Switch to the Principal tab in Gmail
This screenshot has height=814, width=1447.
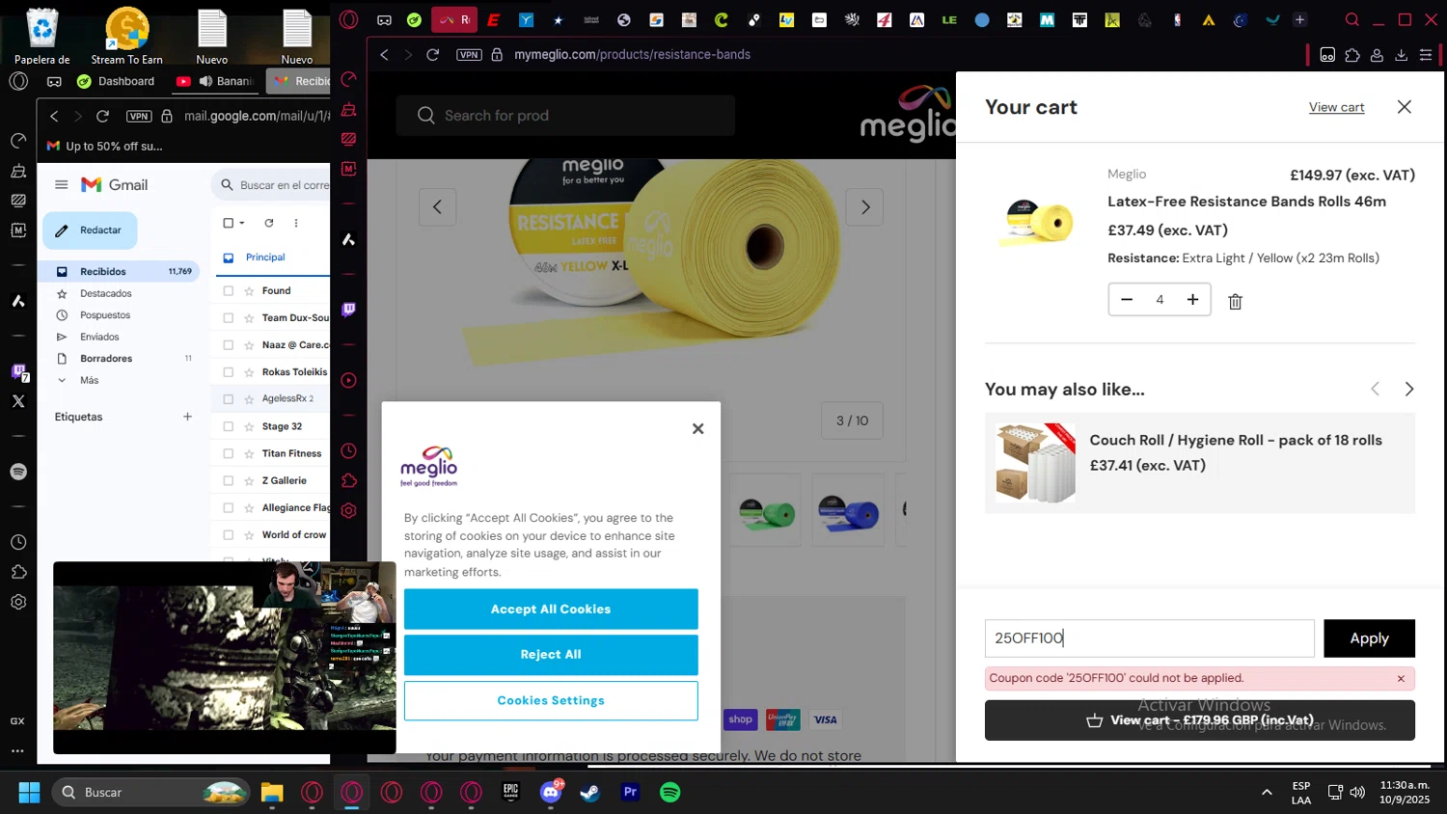click(265, 258)
